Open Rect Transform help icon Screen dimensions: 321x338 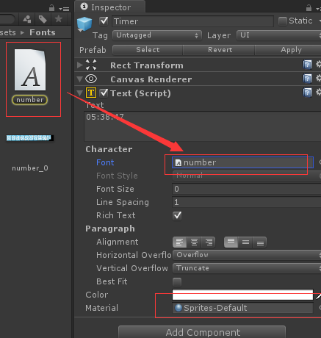tap(307, 65)
